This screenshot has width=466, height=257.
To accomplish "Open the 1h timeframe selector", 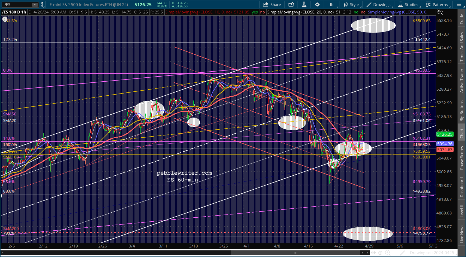I will 331,4.
